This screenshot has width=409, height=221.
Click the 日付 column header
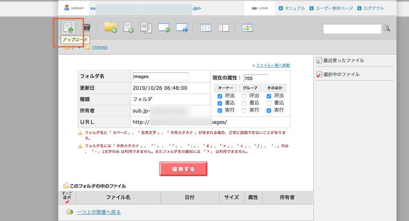190,197
